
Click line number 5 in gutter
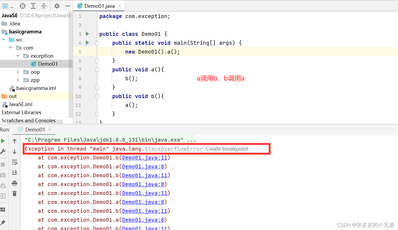80,52
